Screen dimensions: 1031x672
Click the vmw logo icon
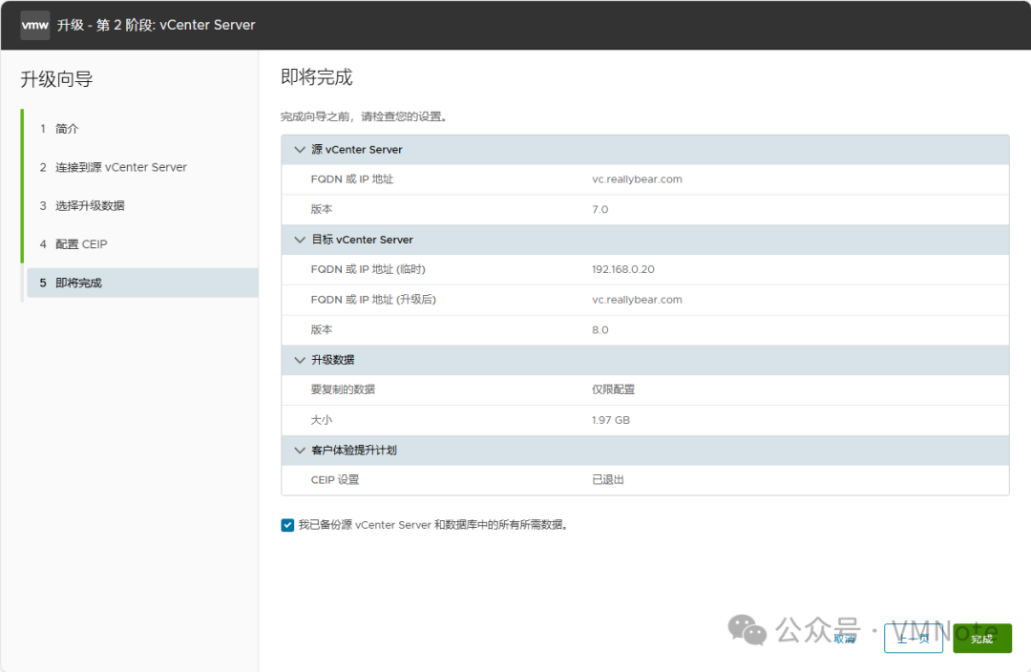[35, 25]
